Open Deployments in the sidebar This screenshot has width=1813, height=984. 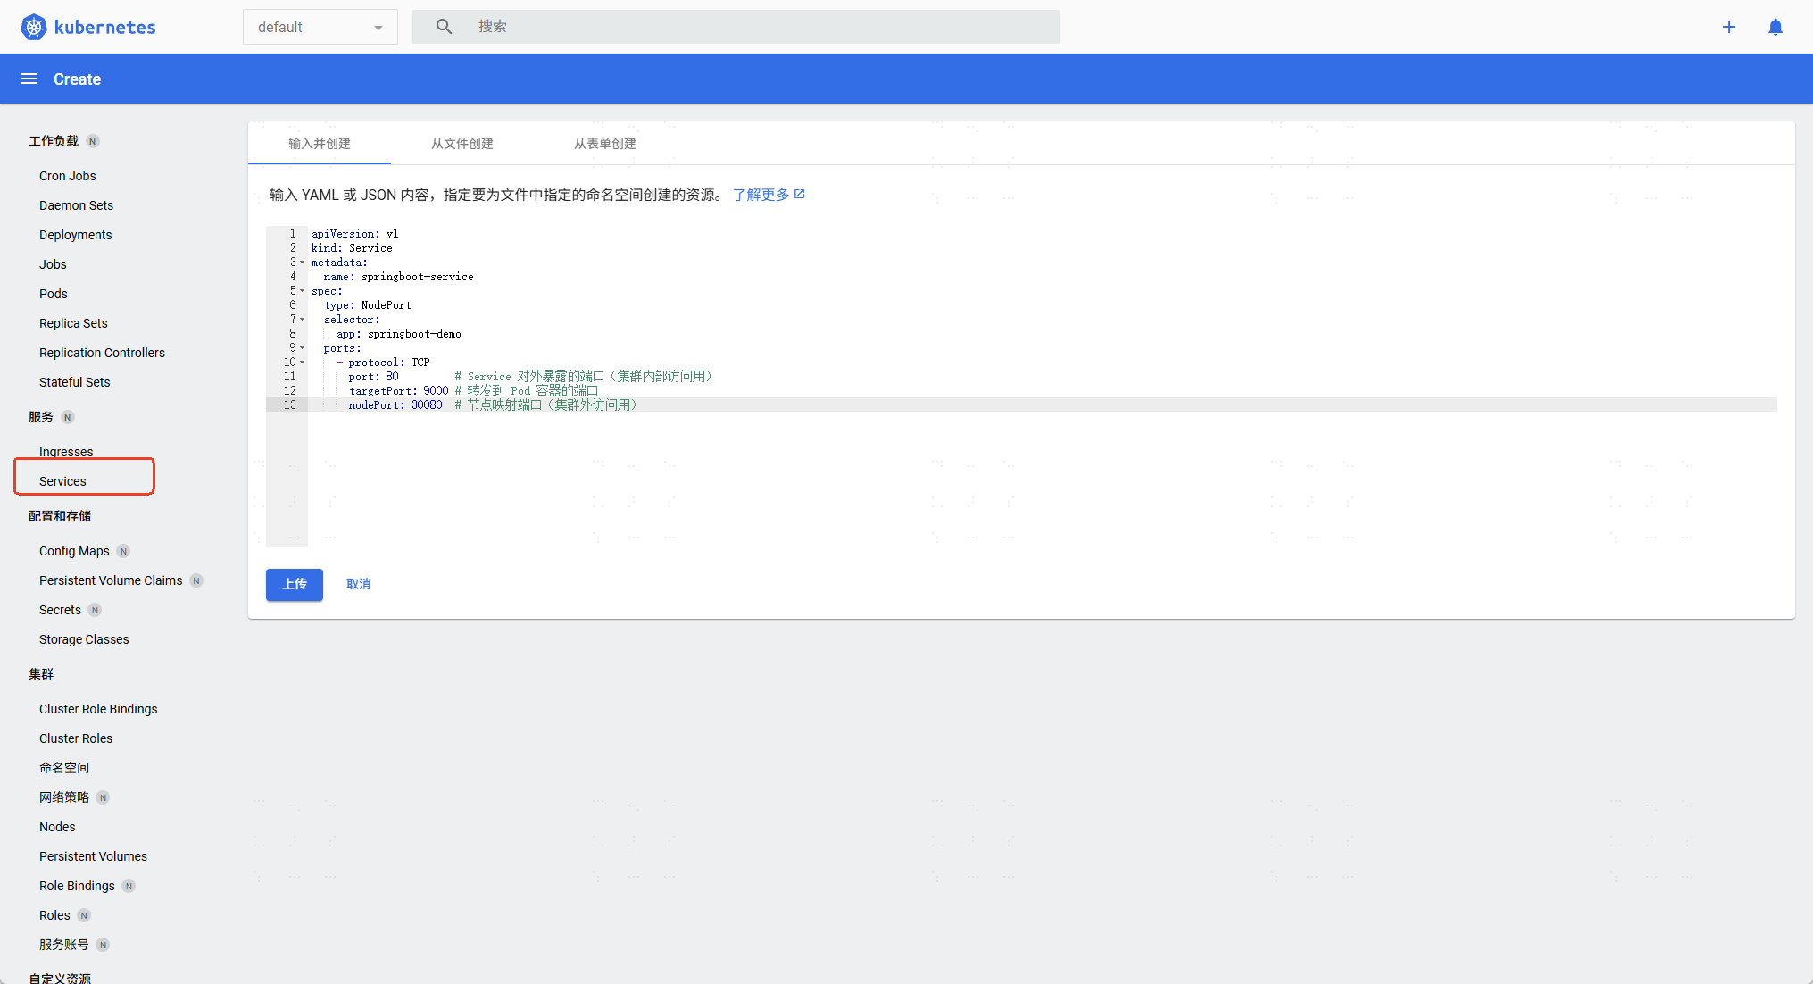click(x=75, y=235)
